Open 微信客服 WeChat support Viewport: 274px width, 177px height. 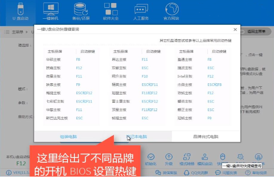pyautogui.click(x=166, y=173)
